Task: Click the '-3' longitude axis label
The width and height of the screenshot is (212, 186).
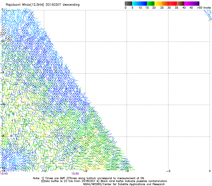Action: click(x=168, y=171)
